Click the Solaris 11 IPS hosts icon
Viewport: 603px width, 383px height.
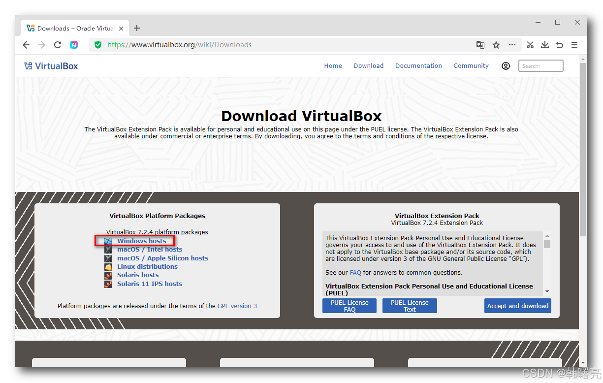pos(108,284)
